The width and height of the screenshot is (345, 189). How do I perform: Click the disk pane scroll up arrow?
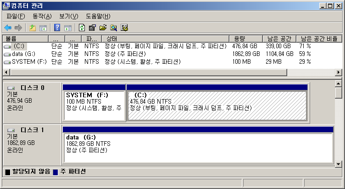click(339, 83)
